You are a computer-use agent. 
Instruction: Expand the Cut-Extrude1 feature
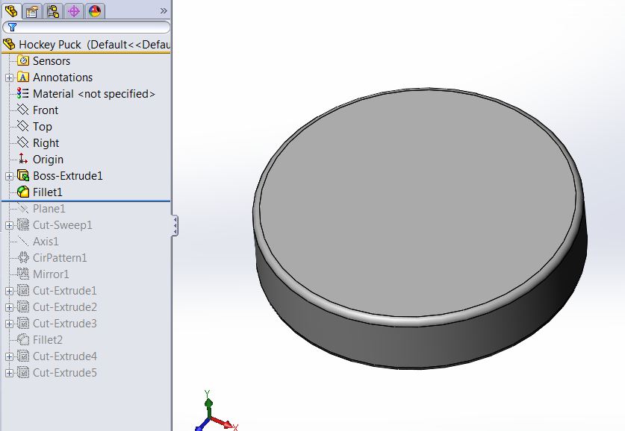[x=9, y=291]
